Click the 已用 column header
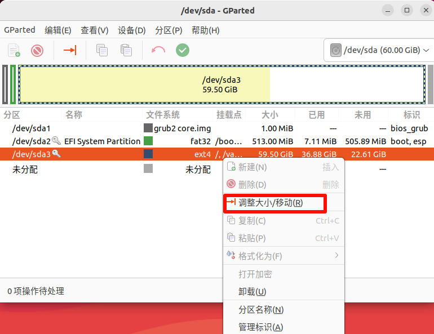The height and width of the screenshot is (334, 434). 317,115
